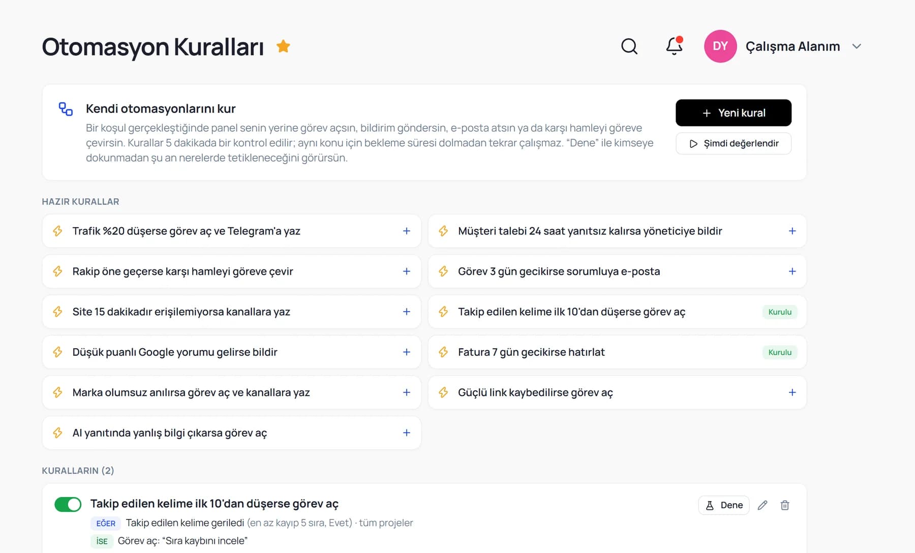Click the Kurulu badge on Takip edilen kelime template
This screenshot has width=915, height=553.
(780, 312)
